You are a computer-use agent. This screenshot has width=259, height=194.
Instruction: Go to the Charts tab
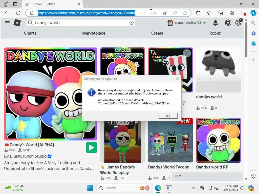tap(30, 33)
